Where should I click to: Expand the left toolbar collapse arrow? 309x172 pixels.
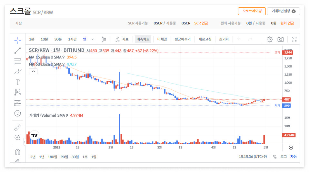pos(25,141)
